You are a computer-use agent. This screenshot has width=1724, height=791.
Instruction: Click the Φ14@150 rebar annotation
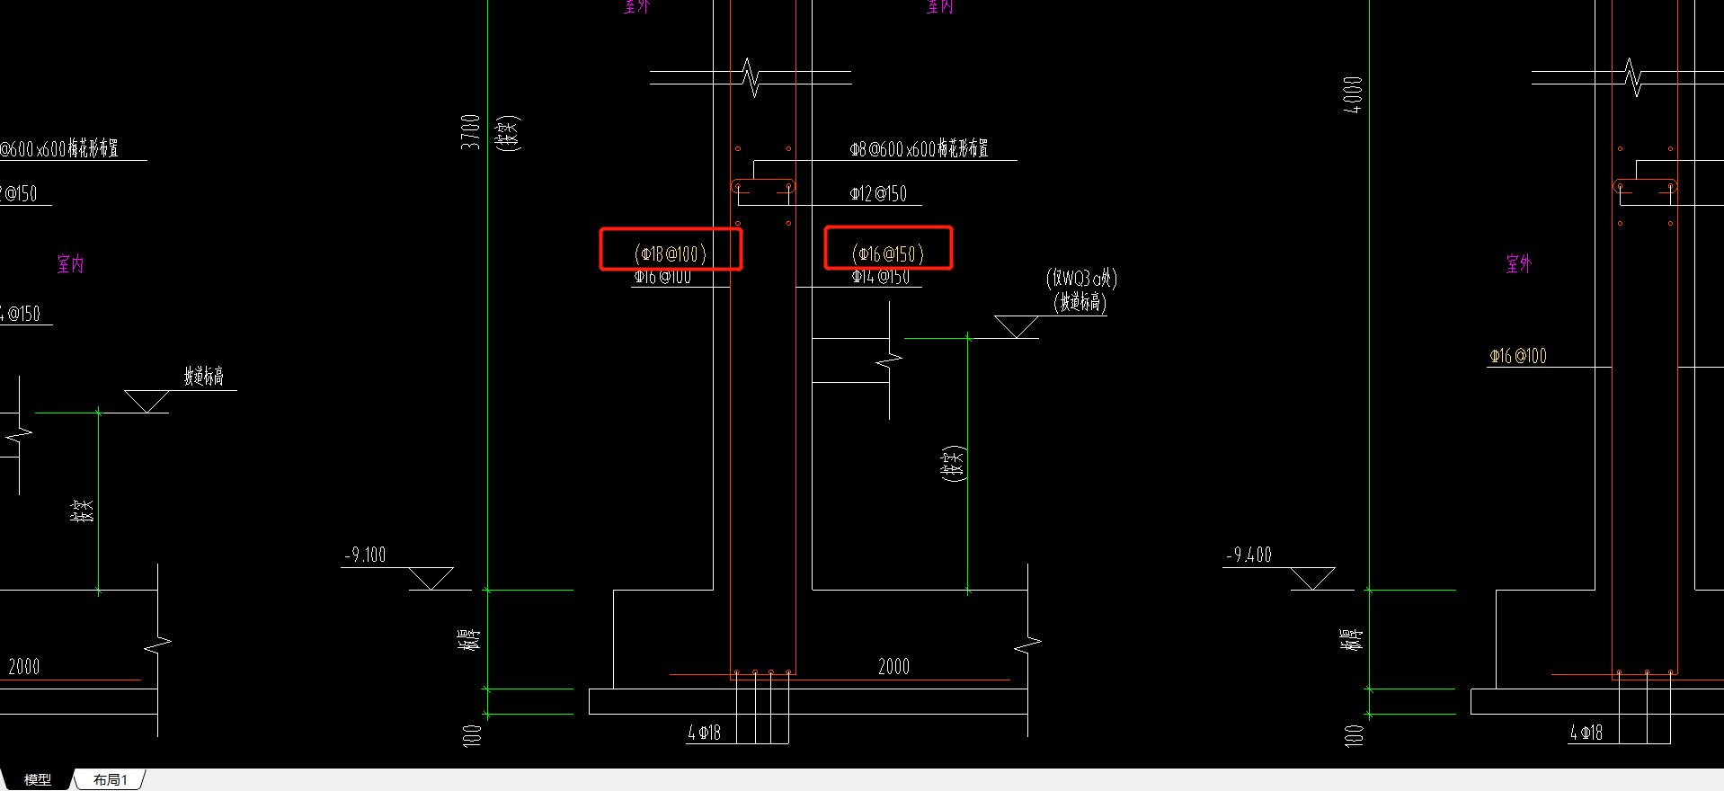(881, 277)
